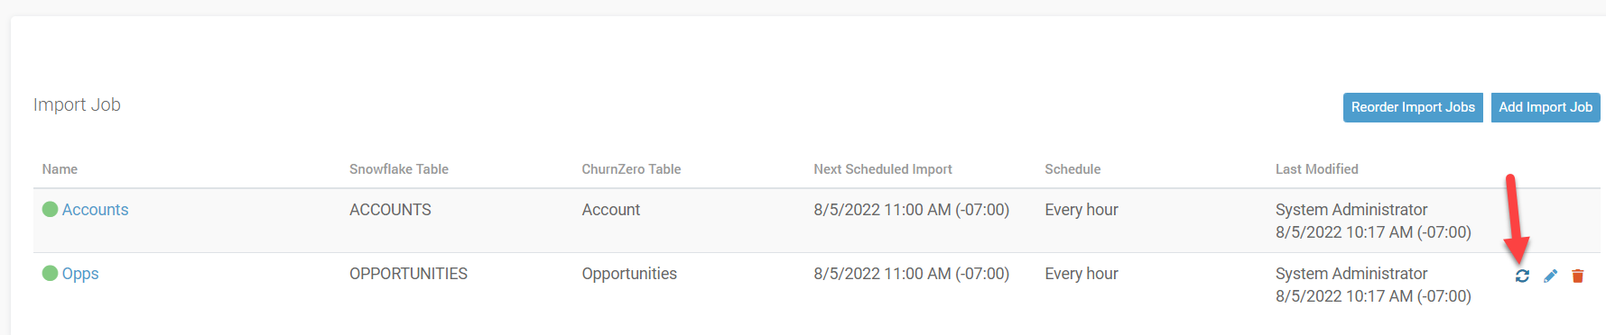Screen dimensions: 1606x335
Task: Click the Schedule column header
Action: [1072, 169]
